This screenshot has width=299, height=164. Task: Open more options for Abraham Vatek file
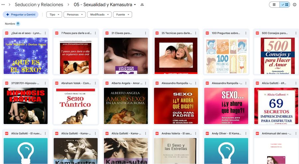[95, 83]
